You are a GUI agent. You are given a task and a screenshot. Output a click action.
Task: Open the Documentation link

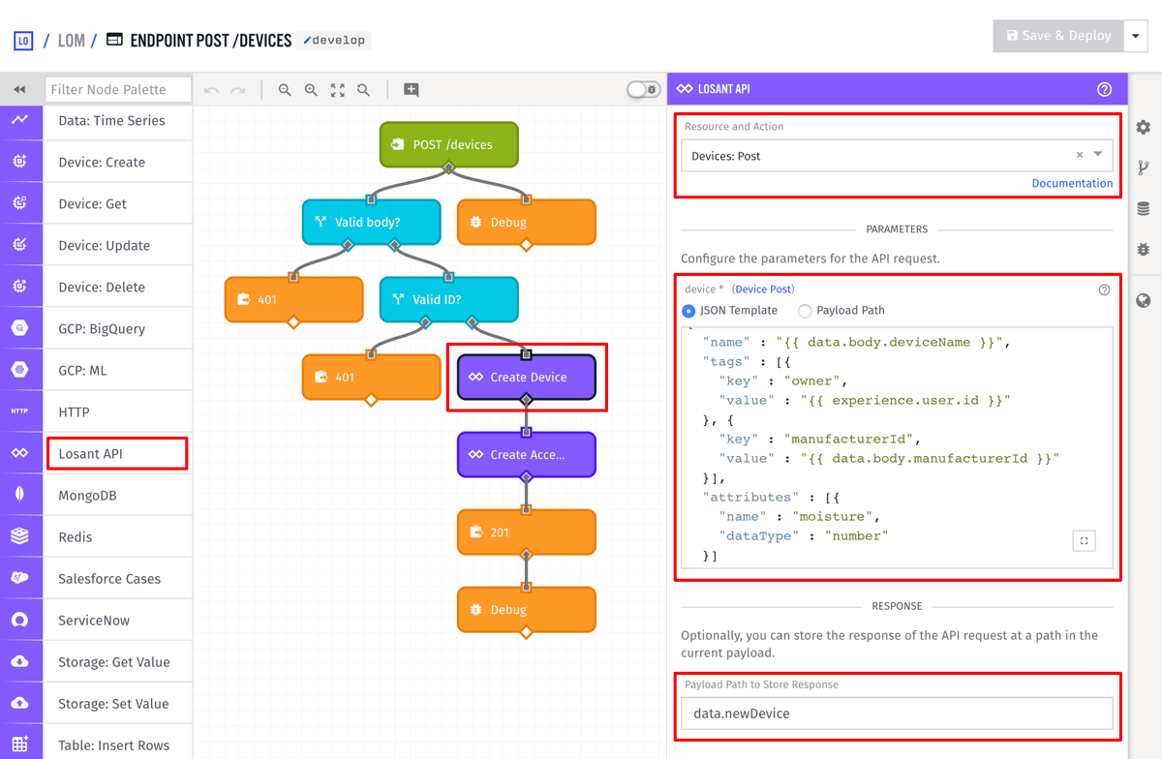click(1072, 183)
